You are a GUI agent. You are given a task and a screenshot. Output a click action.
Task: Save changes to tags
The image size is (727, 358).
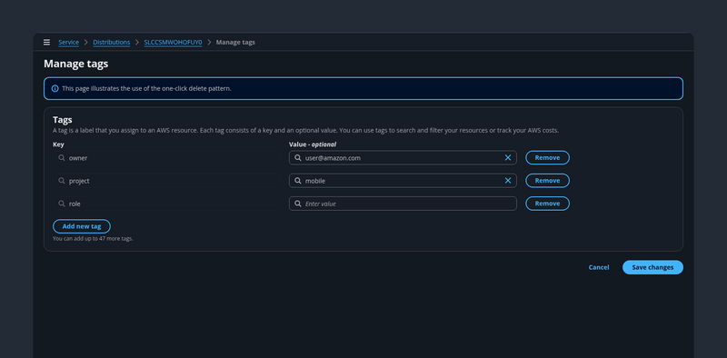coord(652,267)
